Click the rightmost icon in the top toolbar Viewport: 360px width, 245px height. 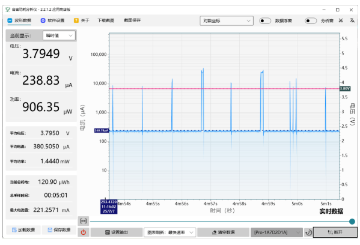coord(352,20)
